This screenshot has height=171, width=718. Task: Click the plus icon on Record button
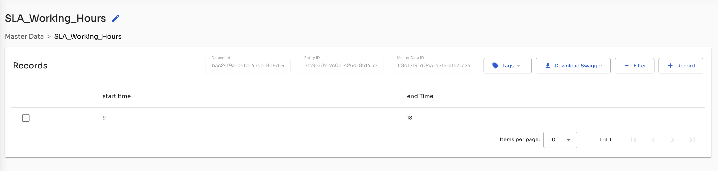pyautogui.click(x=670, y=66)
